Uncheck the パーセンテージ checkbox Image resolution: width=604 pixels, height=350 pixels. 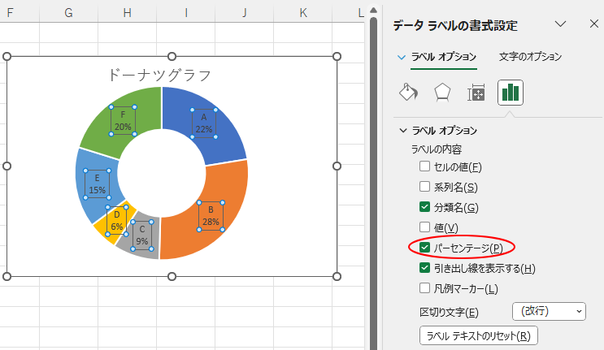424,248
